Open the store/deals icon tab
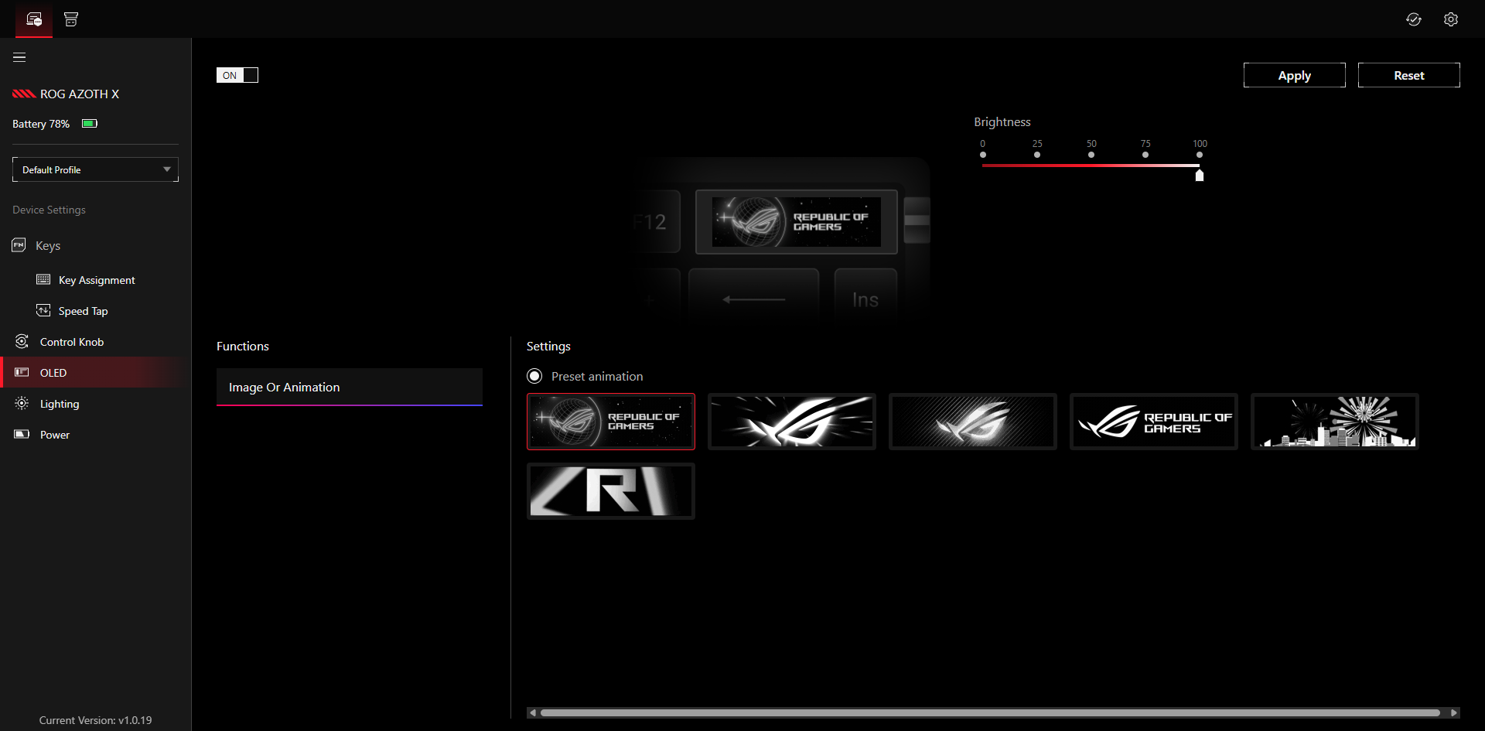Viewport: 1485px width, 731px height. [71, 19]
